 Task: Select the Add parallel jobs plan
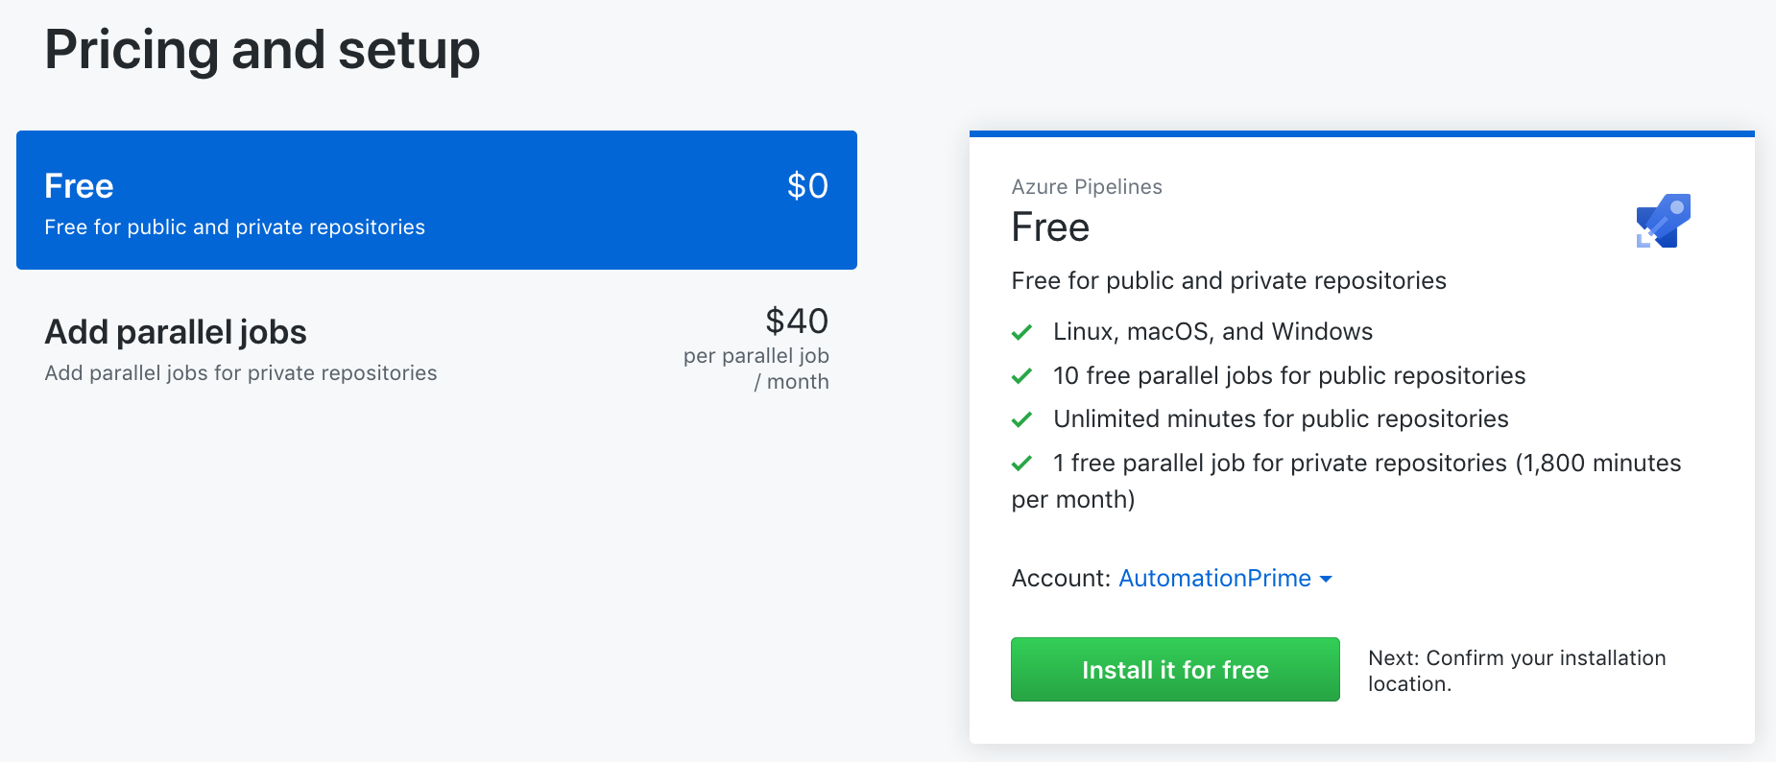pos(176,332)
